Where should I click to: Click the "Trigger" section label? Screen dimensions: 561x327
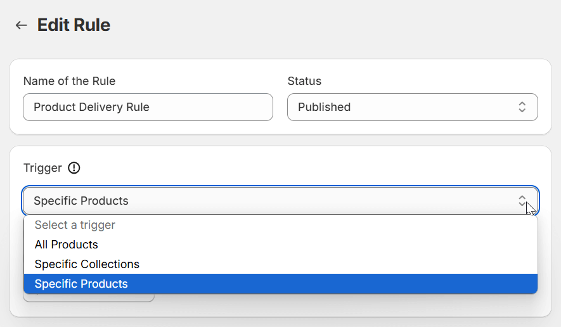coord(42,168)
